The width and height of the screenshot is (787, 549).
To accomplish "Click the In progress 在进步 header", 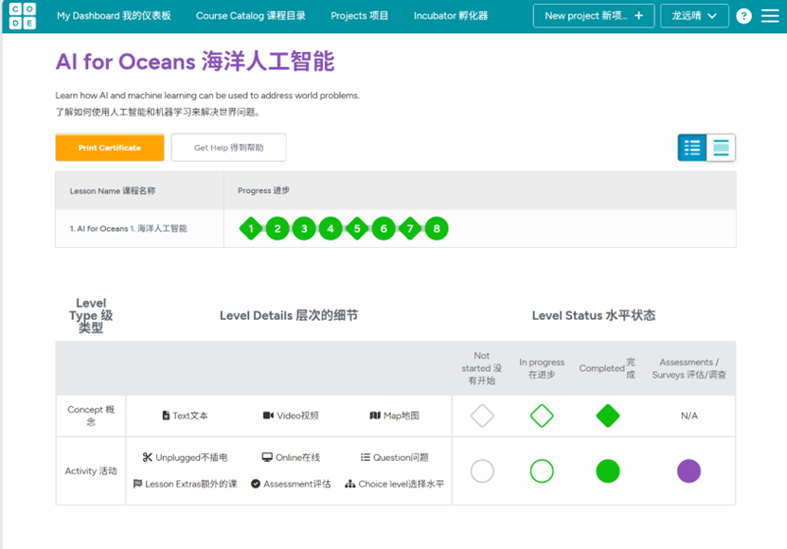I will coord(542,368).
